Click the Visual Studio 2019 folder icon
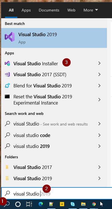This screenshot has width=112, height=209. 7,178
